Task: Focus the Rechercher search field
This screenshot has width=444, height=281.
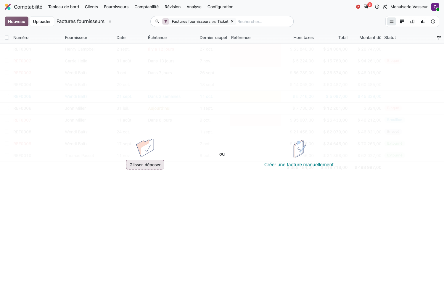Action: click(x=263, y=22)
